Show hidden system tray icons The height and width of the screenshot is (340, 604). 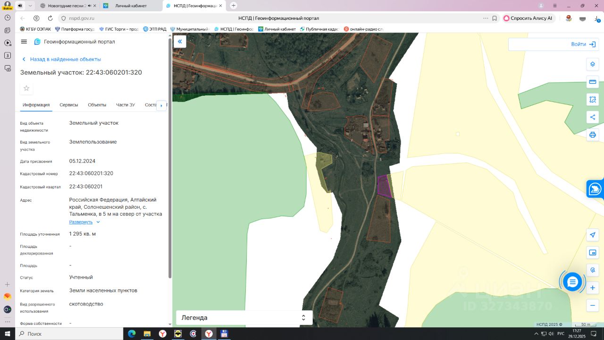(536, 334)
